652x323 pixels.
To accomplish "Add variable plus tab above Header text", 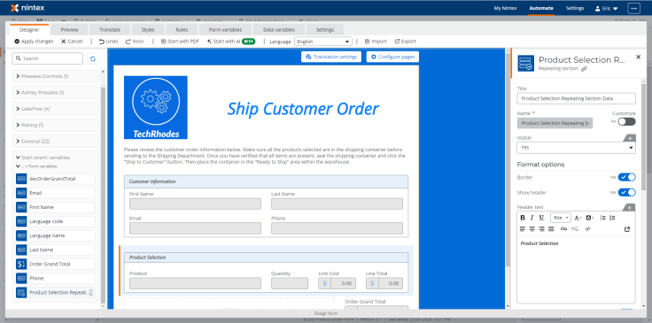I will pyautogui.click(x=630, y=208).
